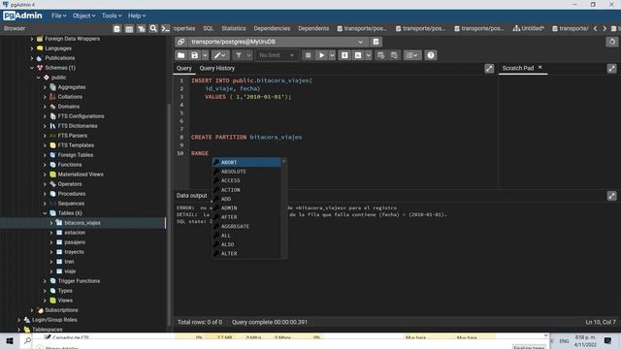Click the Explain query icon
The height and width of the screenshot is (349, 621).
coord(344,55)
